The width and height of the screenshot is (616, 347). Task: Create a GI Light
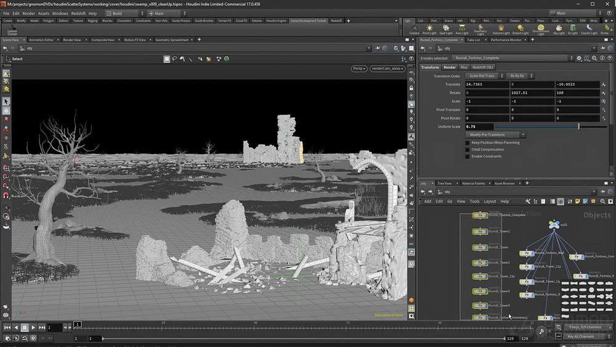[x=573, y=30]
